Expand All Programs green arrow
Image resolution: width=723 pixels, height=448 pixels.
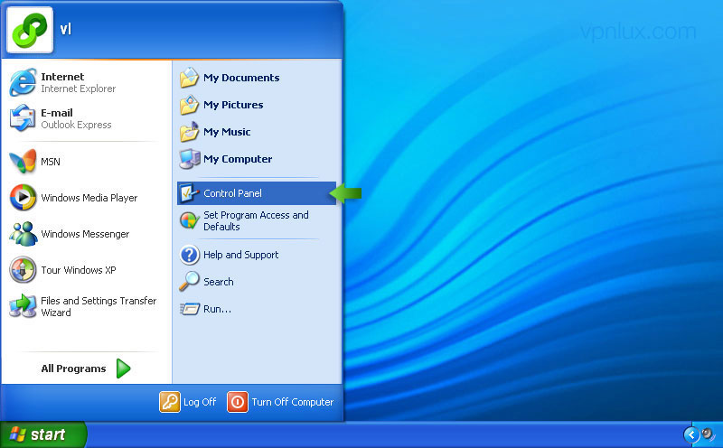pos(123,369)
